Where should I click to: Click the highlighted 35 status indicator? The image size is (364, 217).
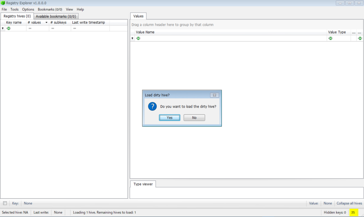(x=353, y=212)
